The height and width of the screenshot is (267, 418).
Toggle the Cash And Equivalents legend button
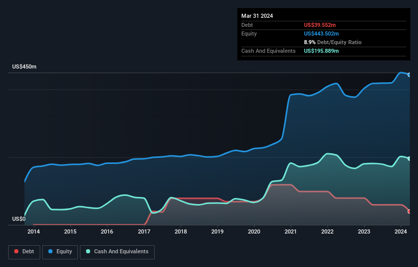pos(117,252)
